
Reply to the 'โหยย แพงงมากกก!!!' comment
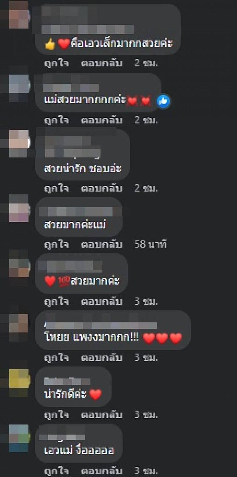(x=102, y=357)
